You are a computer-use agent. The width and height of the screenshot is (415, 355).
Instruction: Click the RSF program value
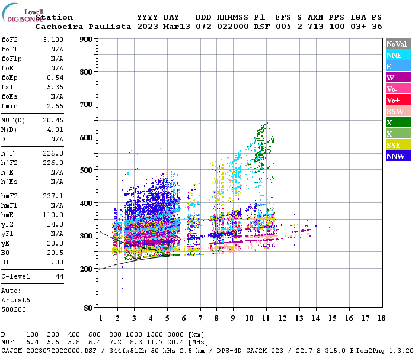click(x=262, y=27)
